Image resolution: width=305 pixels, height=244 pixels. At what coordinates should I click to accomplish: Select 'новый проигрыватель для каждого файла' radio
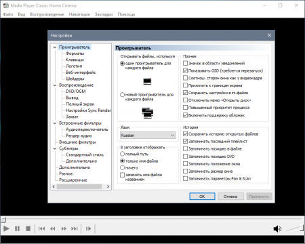click(122, 95)
